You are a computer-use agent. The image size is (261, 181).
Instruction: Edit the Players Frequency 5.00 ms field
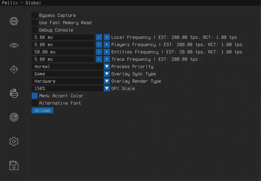point(63,44)
